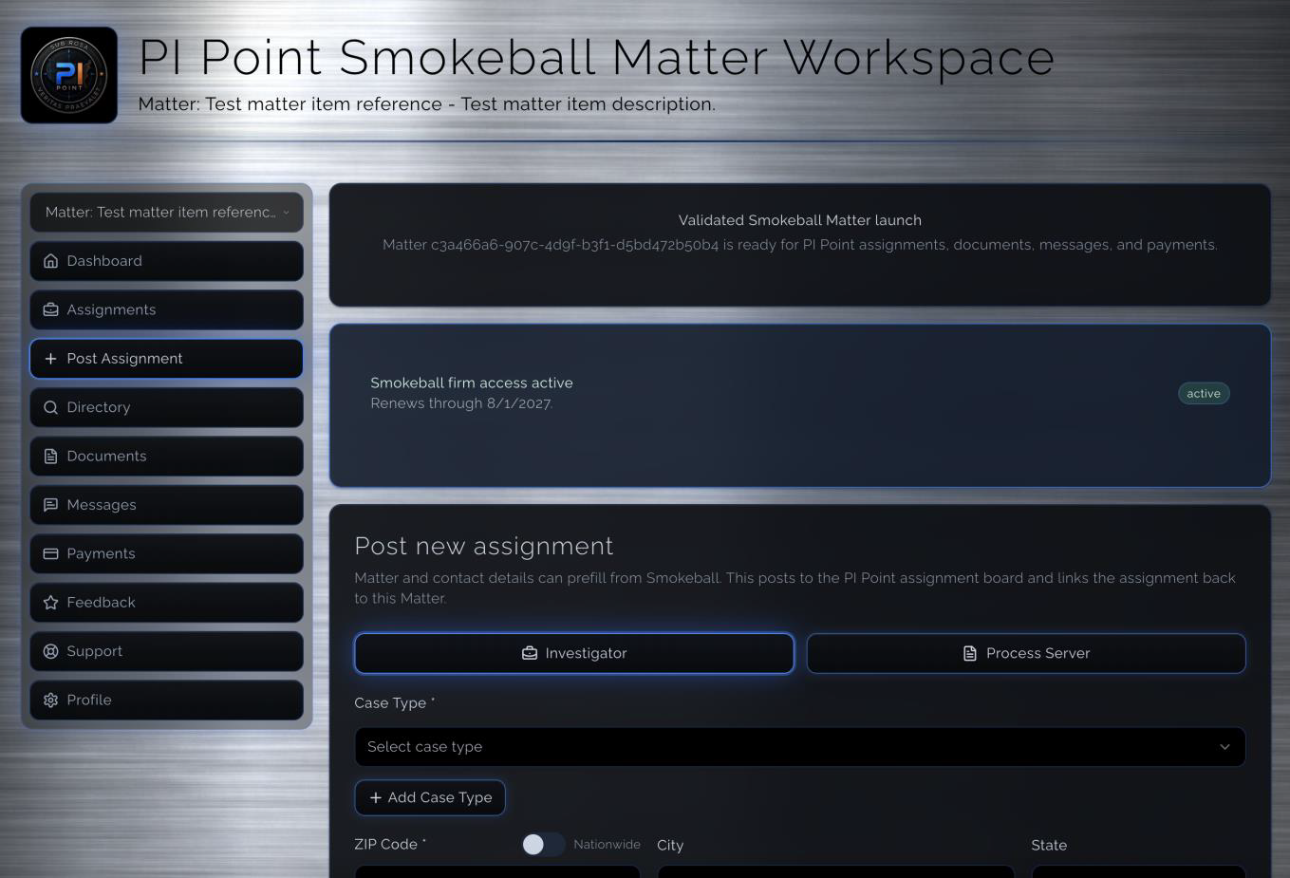Go to Dashboard in the sidebar
Screen dimensions: 1290x878
click(x=167, y=261)
